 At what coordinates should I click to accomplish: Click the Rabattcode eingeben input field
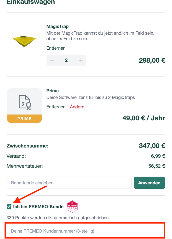tap(69, 183)
